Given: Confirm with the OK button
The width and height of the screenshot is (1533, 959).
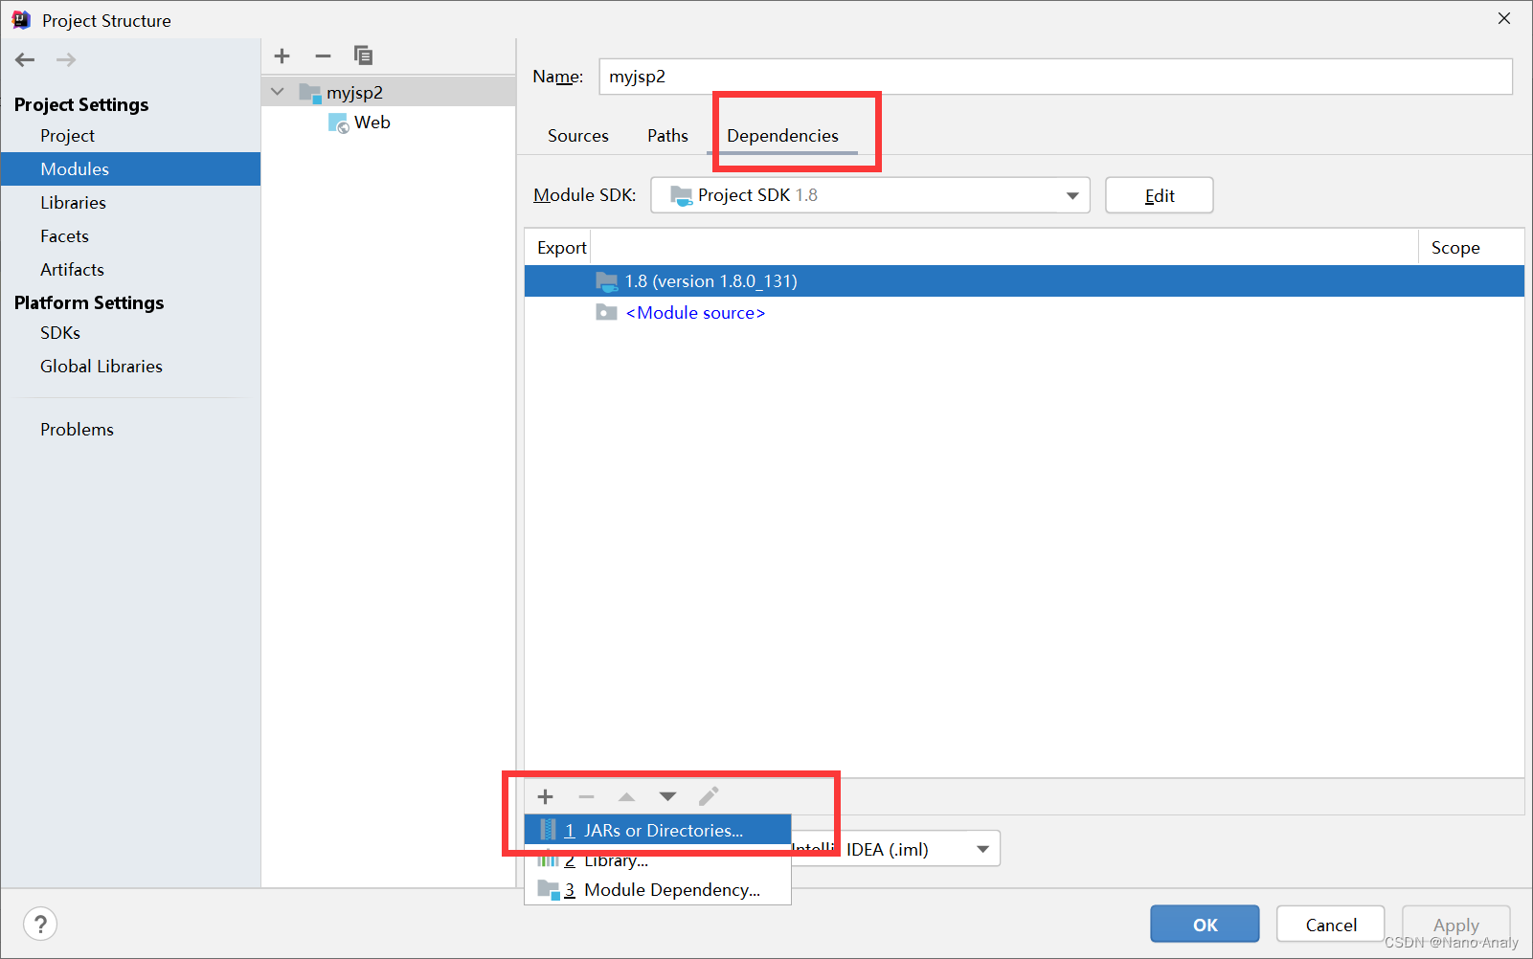Looking at the screenshot, I should point(1205,925).
